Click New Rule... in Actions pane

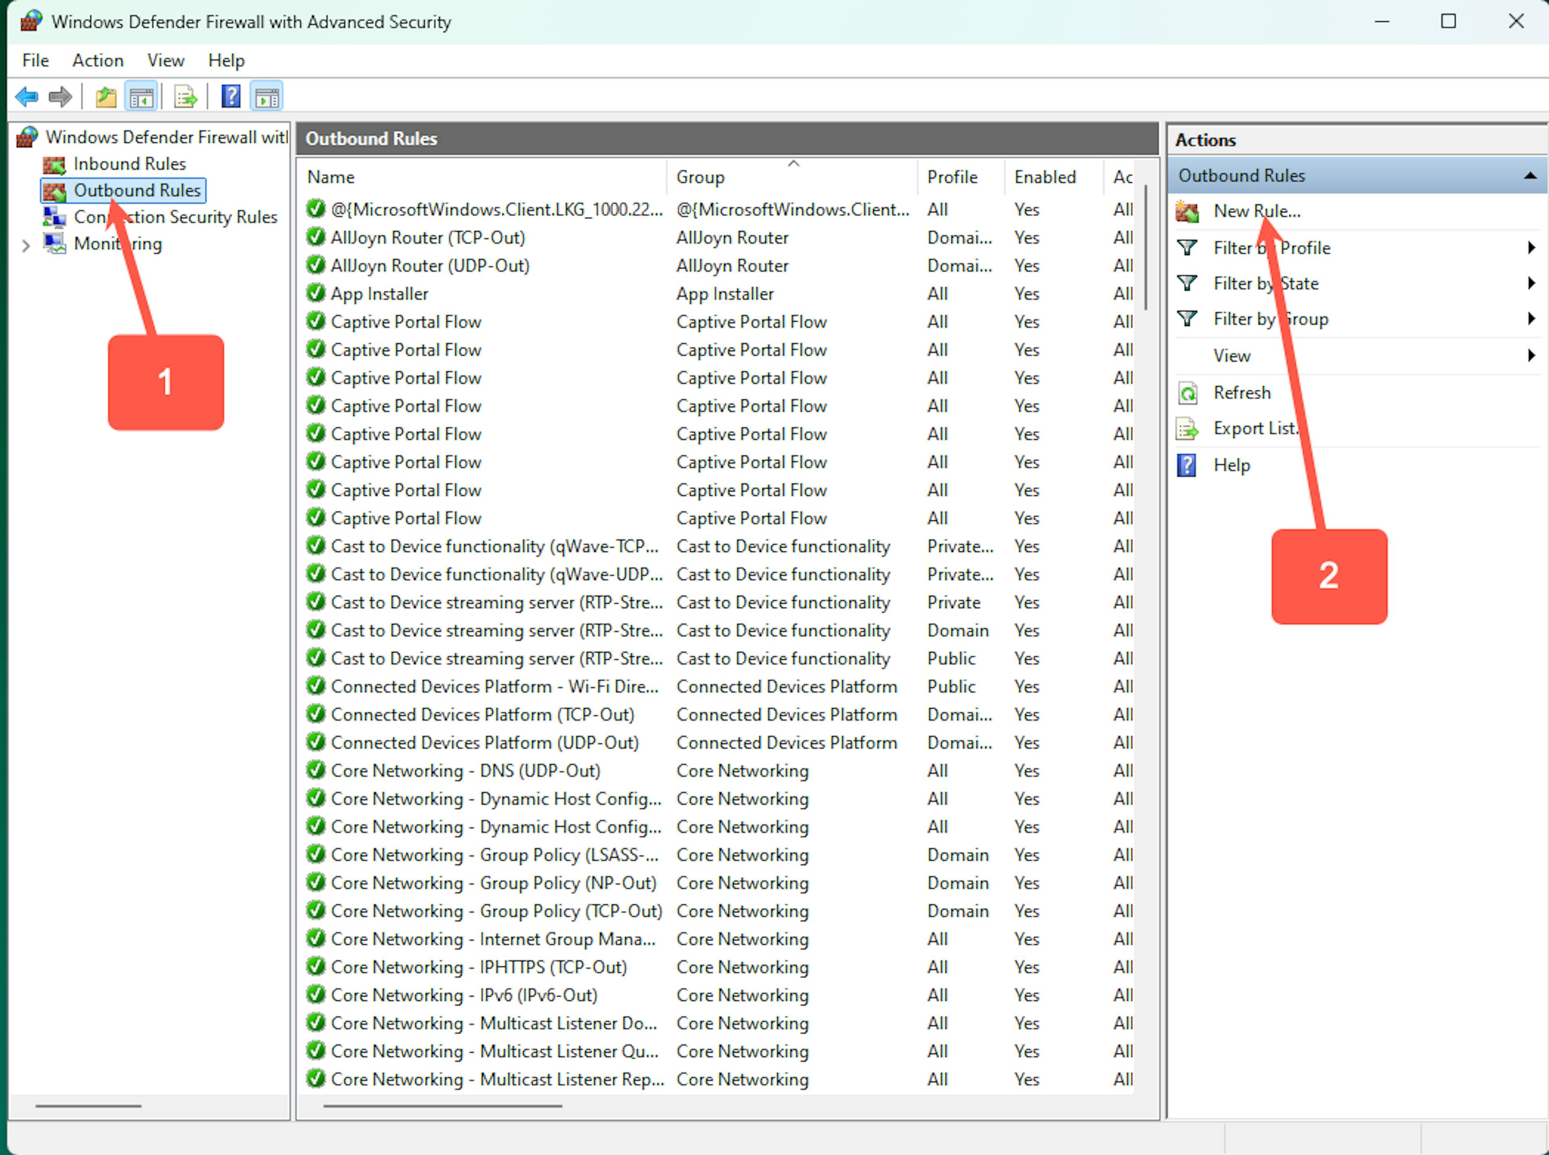click(x=1256, y=211)
